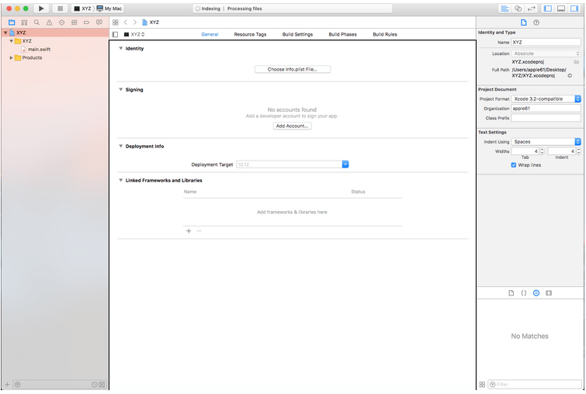Toggle the project and targets list sidebar

115,34
